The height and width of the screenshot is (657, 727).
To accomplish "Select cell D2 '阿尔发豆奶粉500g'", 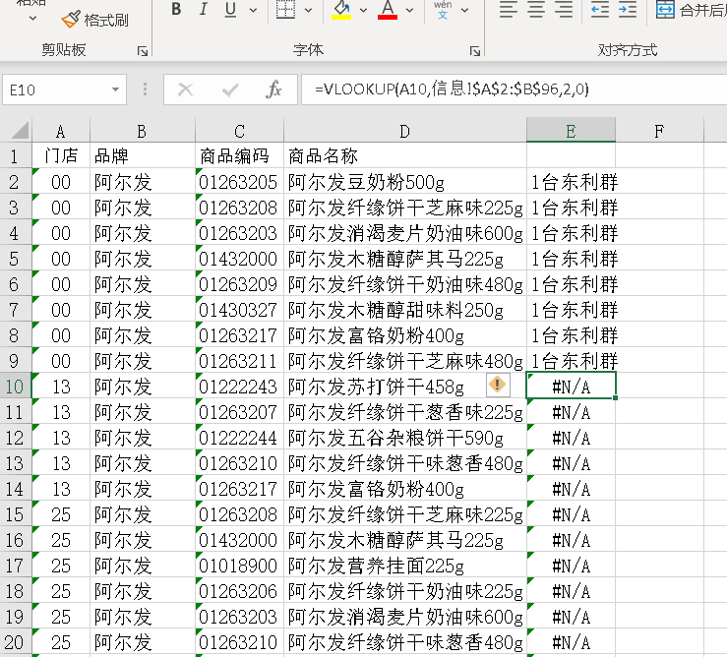I will (x=404, y=182).
